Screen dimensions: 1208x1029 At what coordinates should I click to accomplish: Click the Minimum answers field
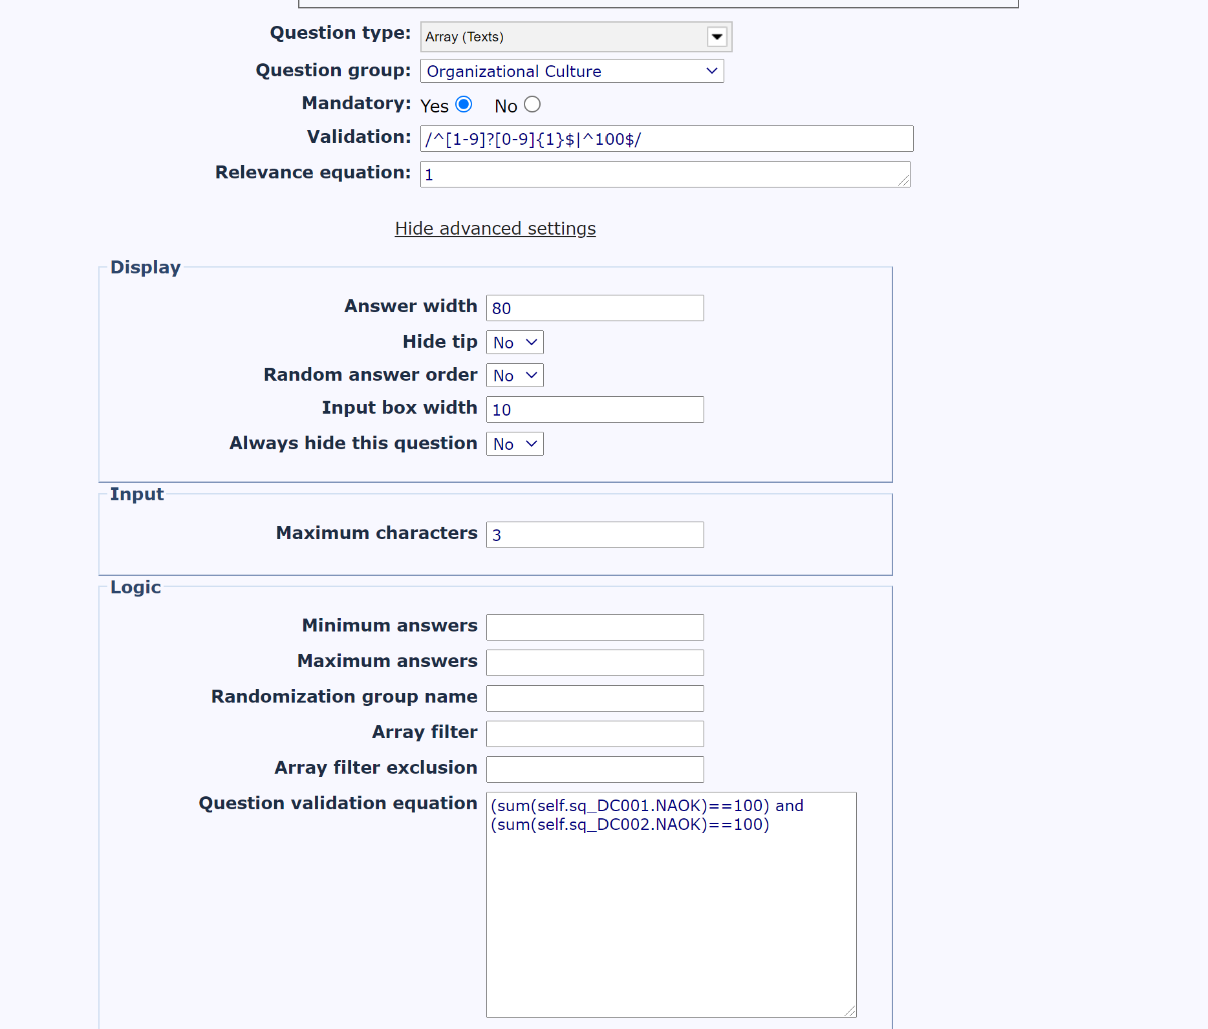point(594,628)
